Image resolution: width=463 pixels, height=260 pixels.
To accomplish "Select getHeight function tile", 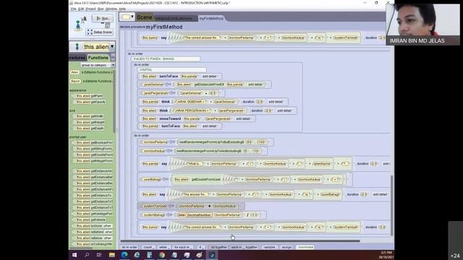I will point(90,122).
